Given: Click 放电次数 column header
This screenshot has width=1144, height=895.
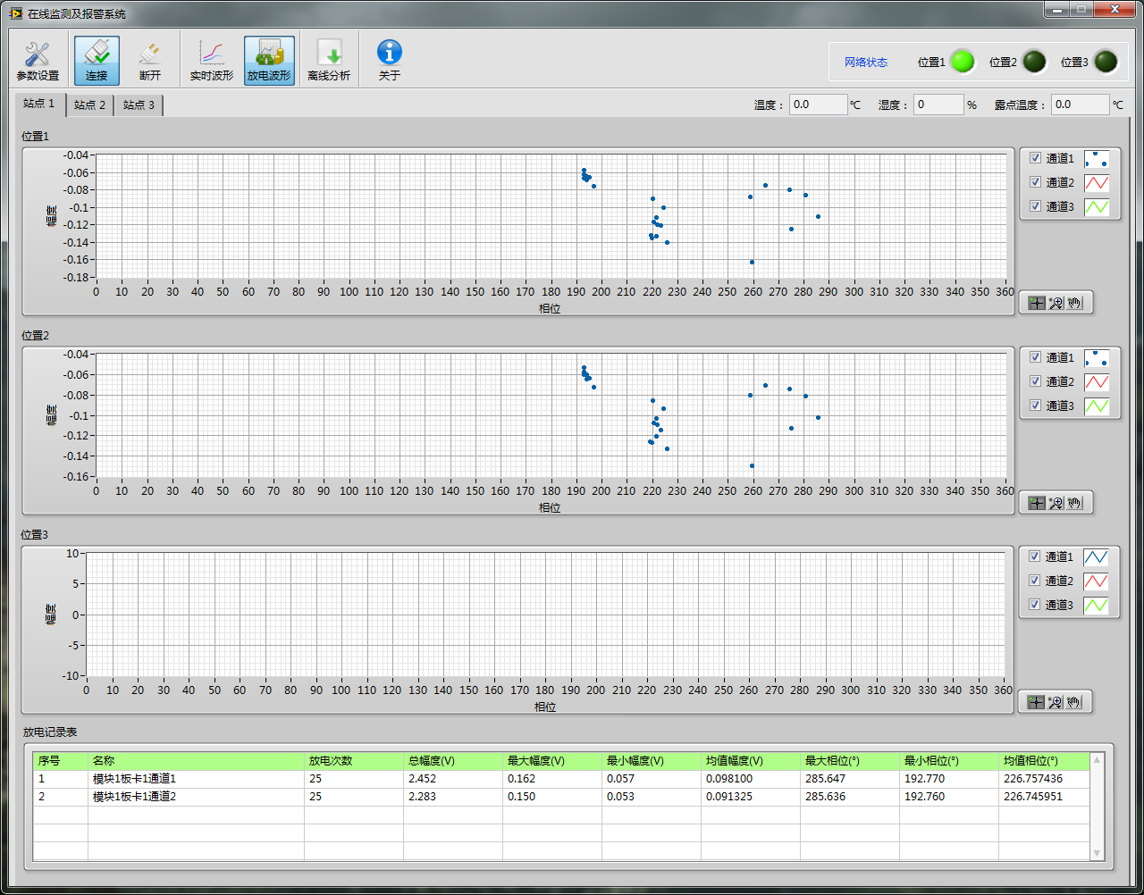Looking at the screenshot, I should [354, 761].
